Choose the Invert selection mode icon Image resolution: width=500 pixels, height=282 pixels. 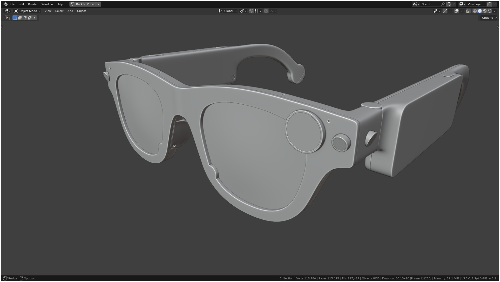coord(30,18)
